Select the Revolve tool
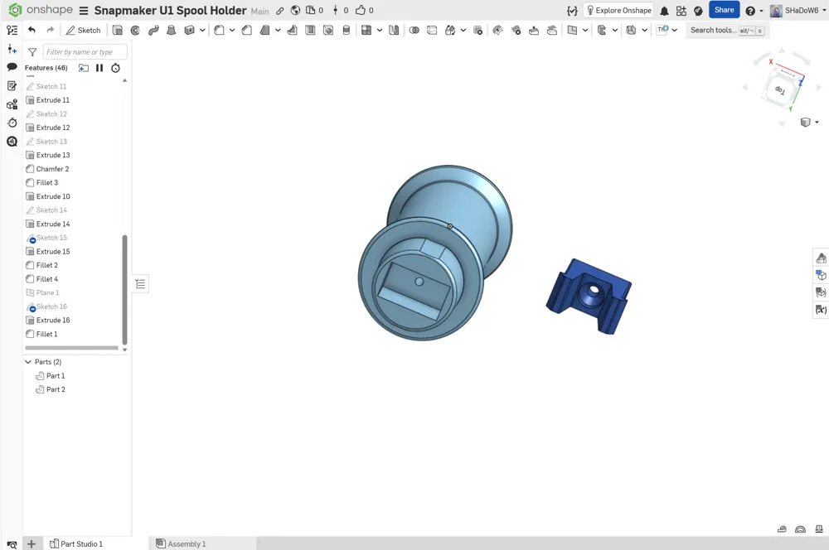This screenshot has width=829, height=550. (135, 30)
